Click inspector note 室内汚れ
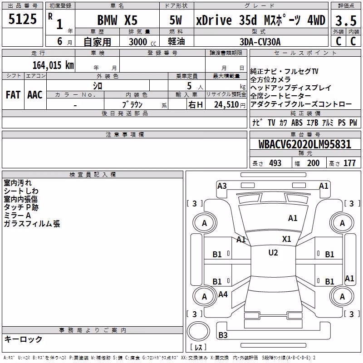Screen dimensions: 363x363 pyautogui.click(x=18, y=183)
